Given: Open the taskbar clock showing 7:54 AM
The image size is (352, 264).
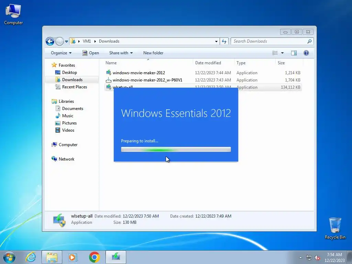Looking at the screenshot, I should click(334, 257).
